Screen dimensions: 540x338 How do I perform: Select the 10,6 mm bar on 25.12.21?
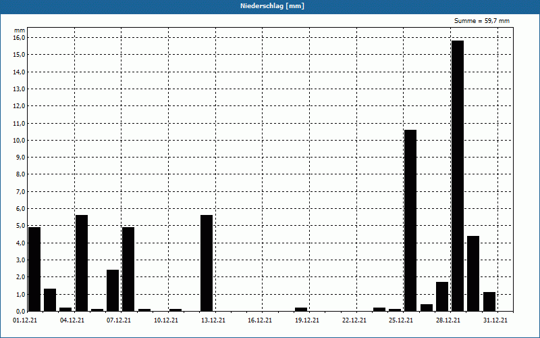[410, 221]
